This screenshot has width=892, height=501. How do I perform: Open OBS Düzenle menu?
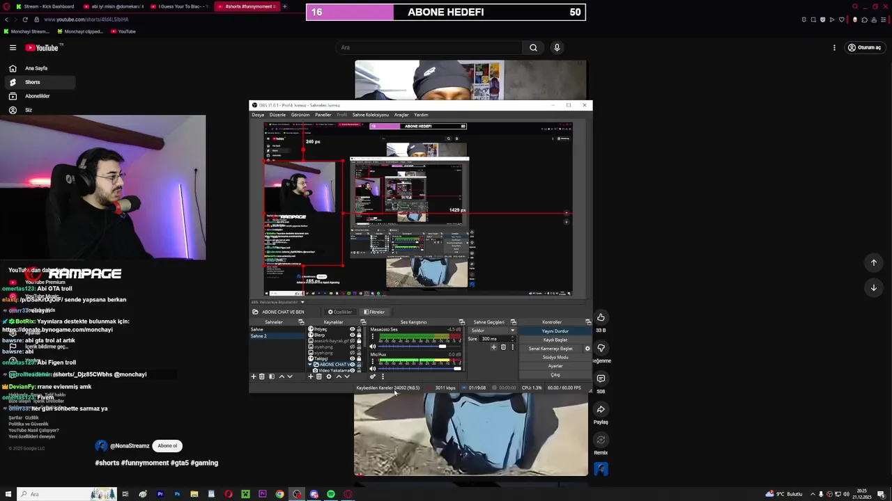coord(277,115)
